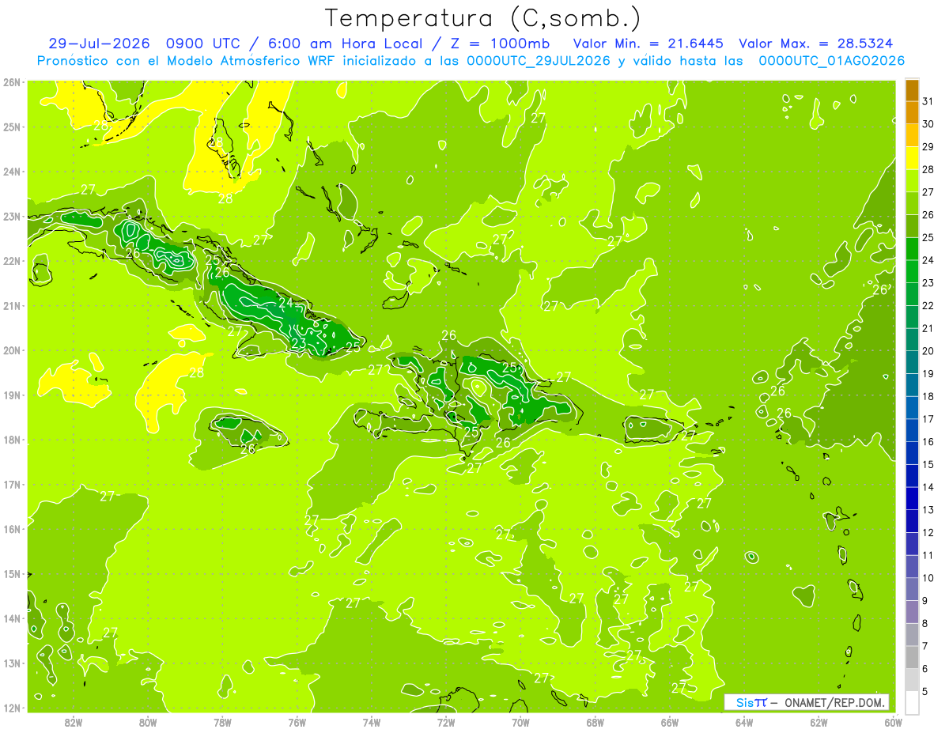Viewport: 949px width, 733px height.
Task: Click the "16N" latitude label
Action: 12,529
